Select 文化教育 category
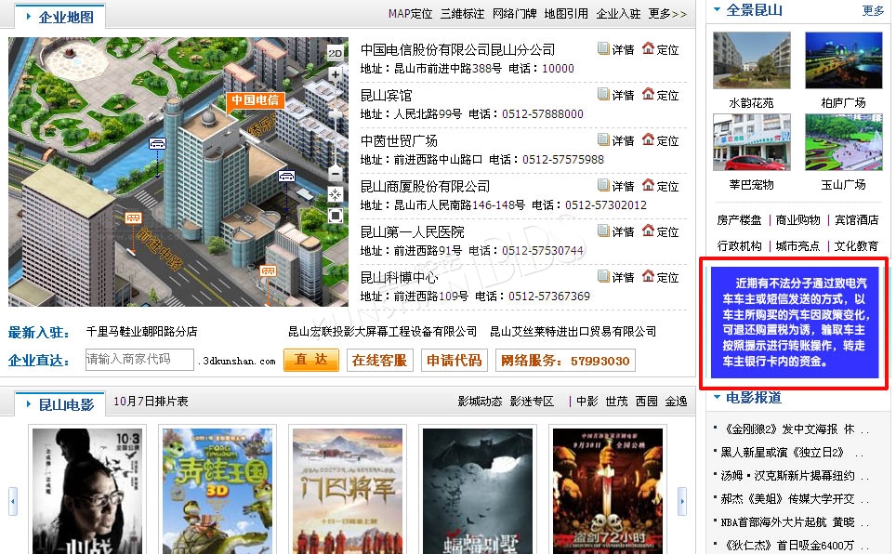The height and width of the screenshot is (554, 896). 857,245
